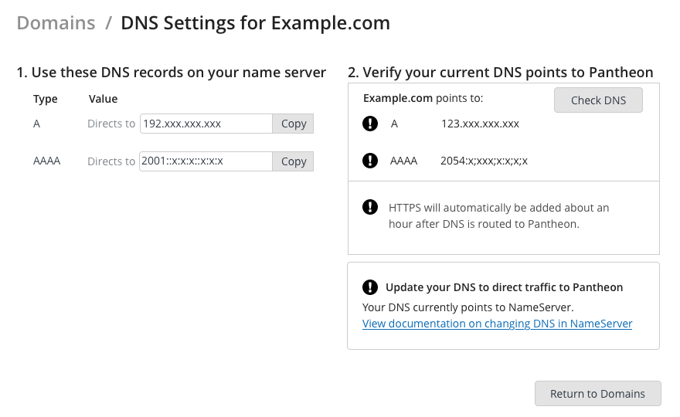Click the 2054:x;xxx current AAAA address
The width and height of the screenshot is (680, 417).
[484, 161]
